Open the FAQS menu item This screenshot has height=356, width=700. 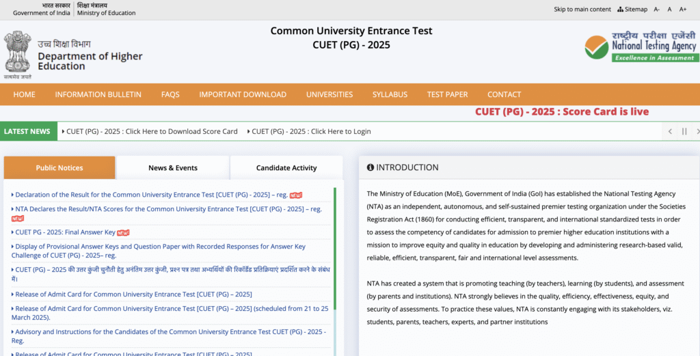coord(170,94)
